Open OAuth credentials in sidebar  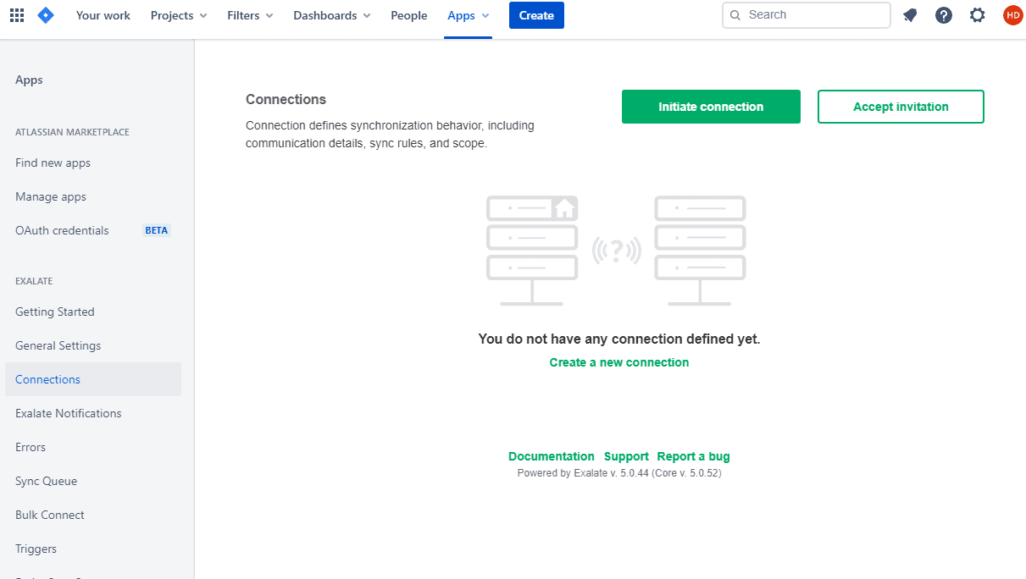[62, 230]
